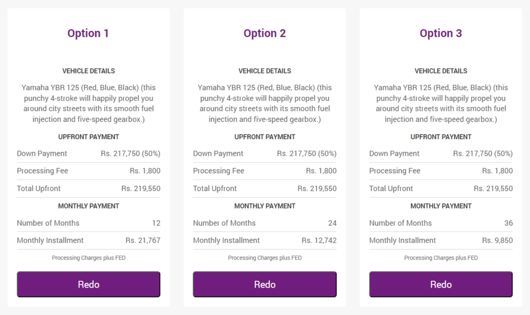Click Rs. 21,767 monthly installment amount

143,241
